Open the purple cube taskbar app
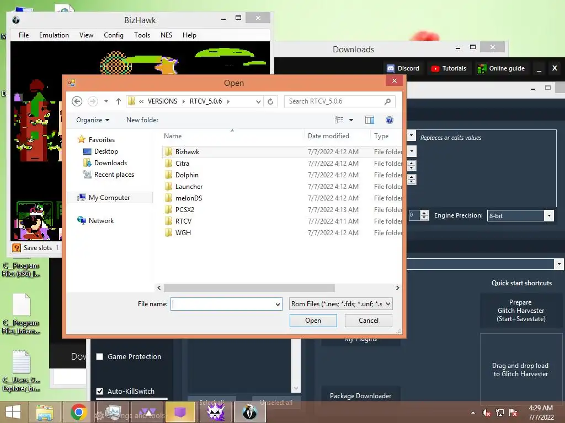Image resolution: width=565 pixels, height=423 pixels. [180, 412]
